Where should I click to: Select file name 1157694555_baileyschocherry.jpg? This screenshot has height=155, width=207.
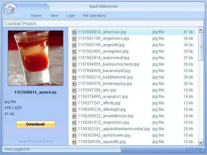click(x=108, y=64)
